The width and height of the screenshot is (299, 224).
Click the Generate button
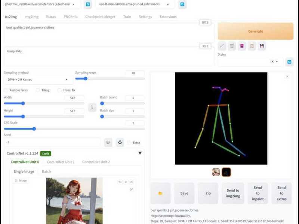click(x=255, y=31)
